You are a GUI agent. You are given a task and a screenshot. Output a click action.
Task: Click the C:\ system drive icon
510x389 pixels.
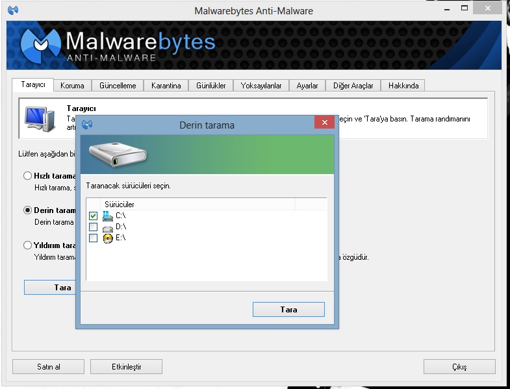[108, 216]
